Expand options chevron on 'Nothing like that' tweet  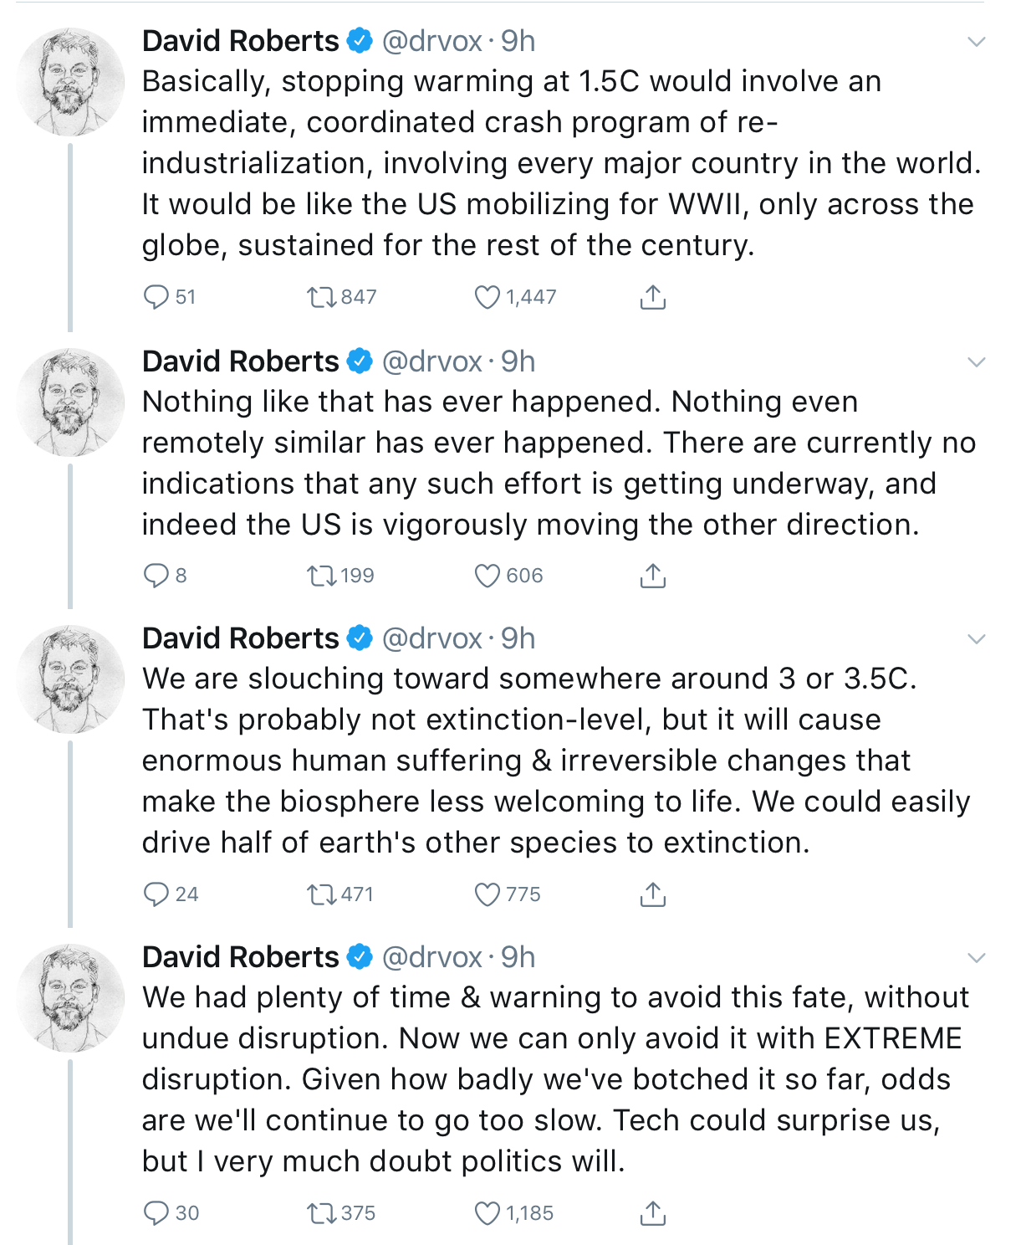[976, 362]
